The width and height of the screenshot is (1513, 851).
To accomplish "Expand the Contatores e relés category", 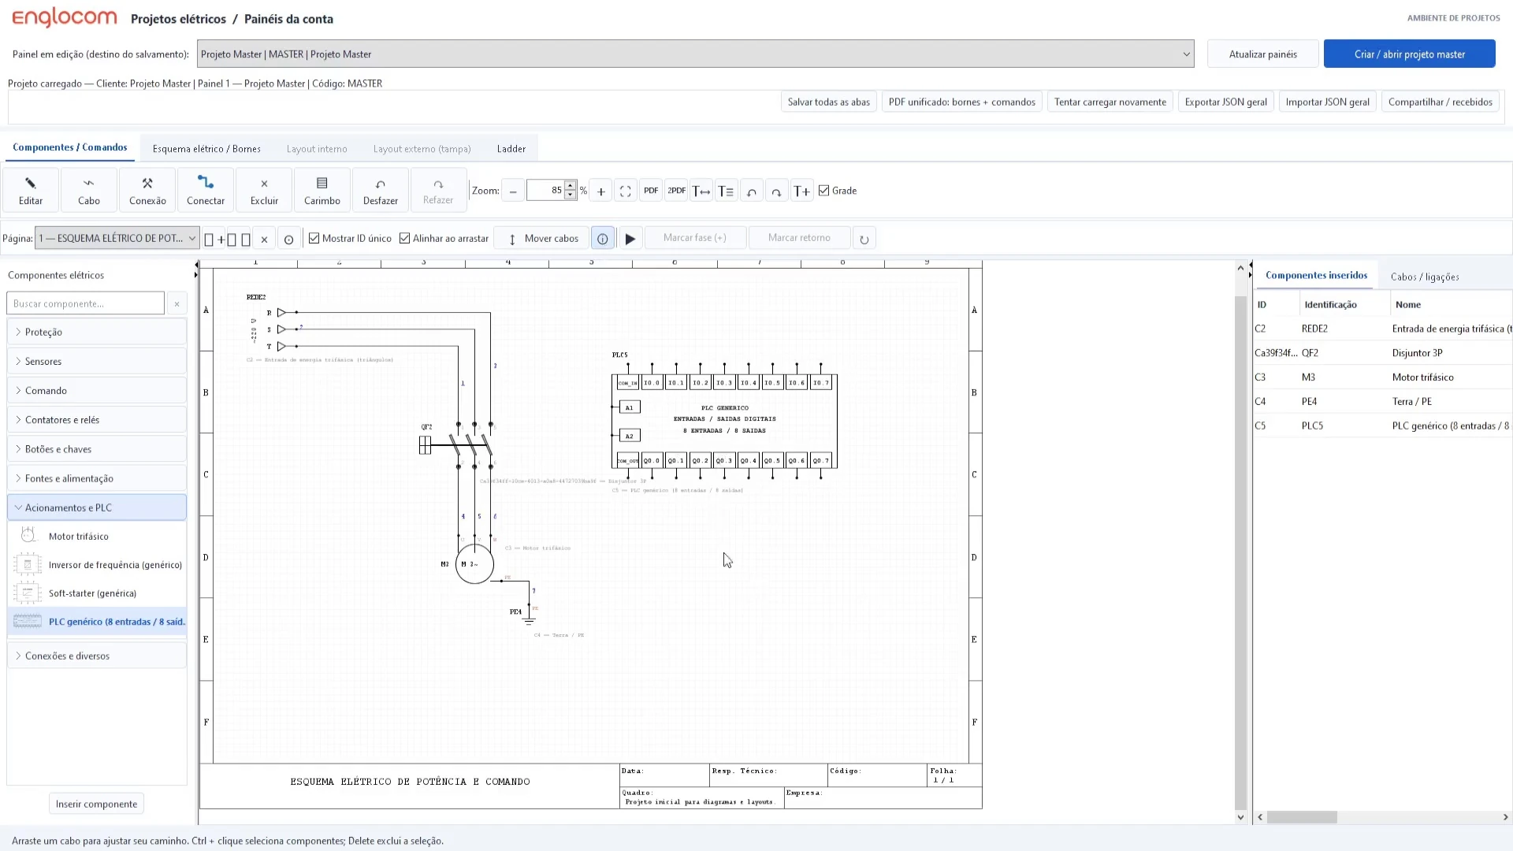I will [x=97, y=419].
